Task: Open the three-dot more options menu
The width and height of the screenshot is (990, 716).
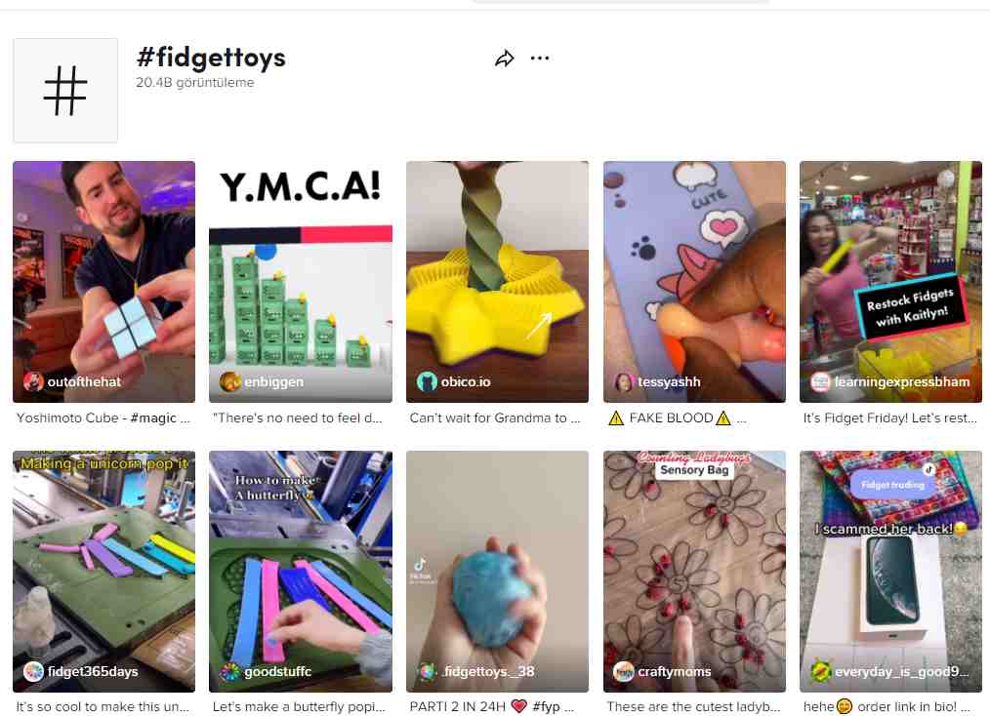Action: click(540, 58)
